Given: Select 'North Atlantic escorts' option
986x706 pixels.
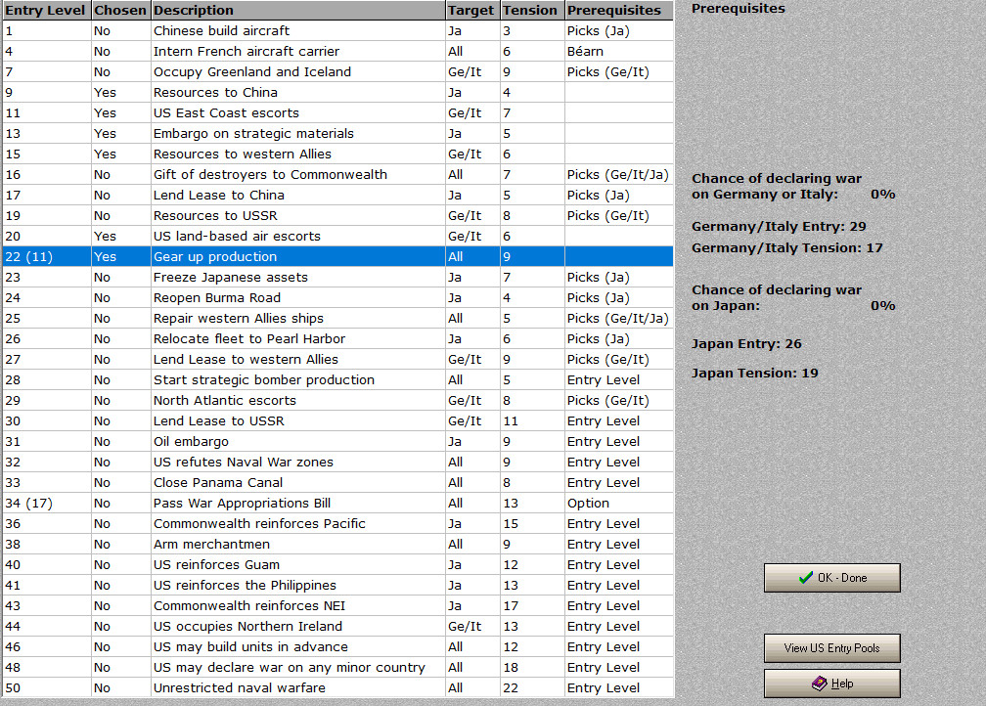Looking at the screenshot, I should click(x=337, y=401).
